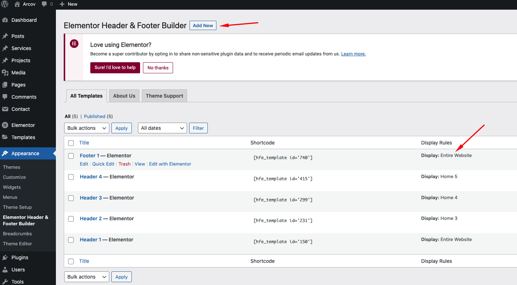Check the Footer 1 row checkbox

[x=71, y=156]
